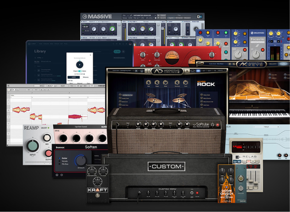Open the Shared with me tab
The height and width of the screenshot is (212, 290).
click(x=46, y=61)
